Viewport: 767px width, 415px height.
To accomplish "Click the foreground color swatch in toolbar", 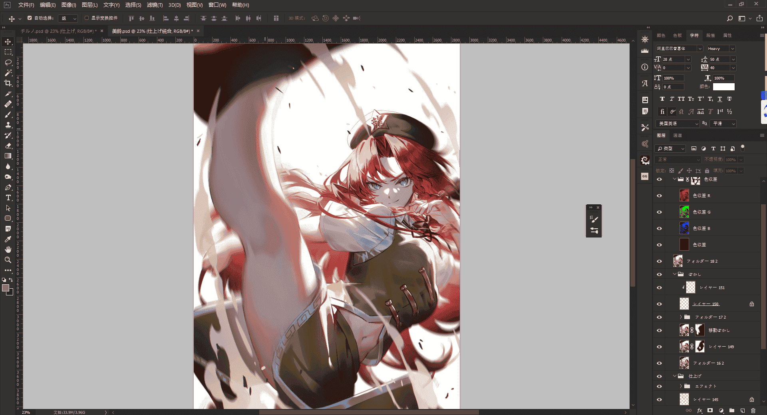I will 6,288.
